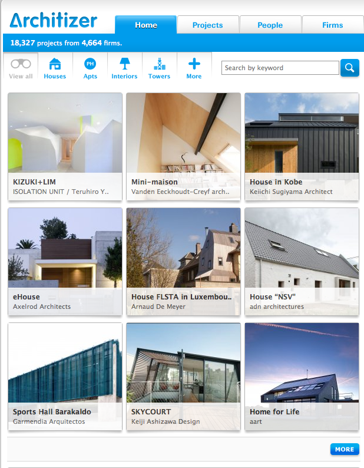Select the Houses category icon
The width and height of the screenshot is (364, 468).
[55, 64]
